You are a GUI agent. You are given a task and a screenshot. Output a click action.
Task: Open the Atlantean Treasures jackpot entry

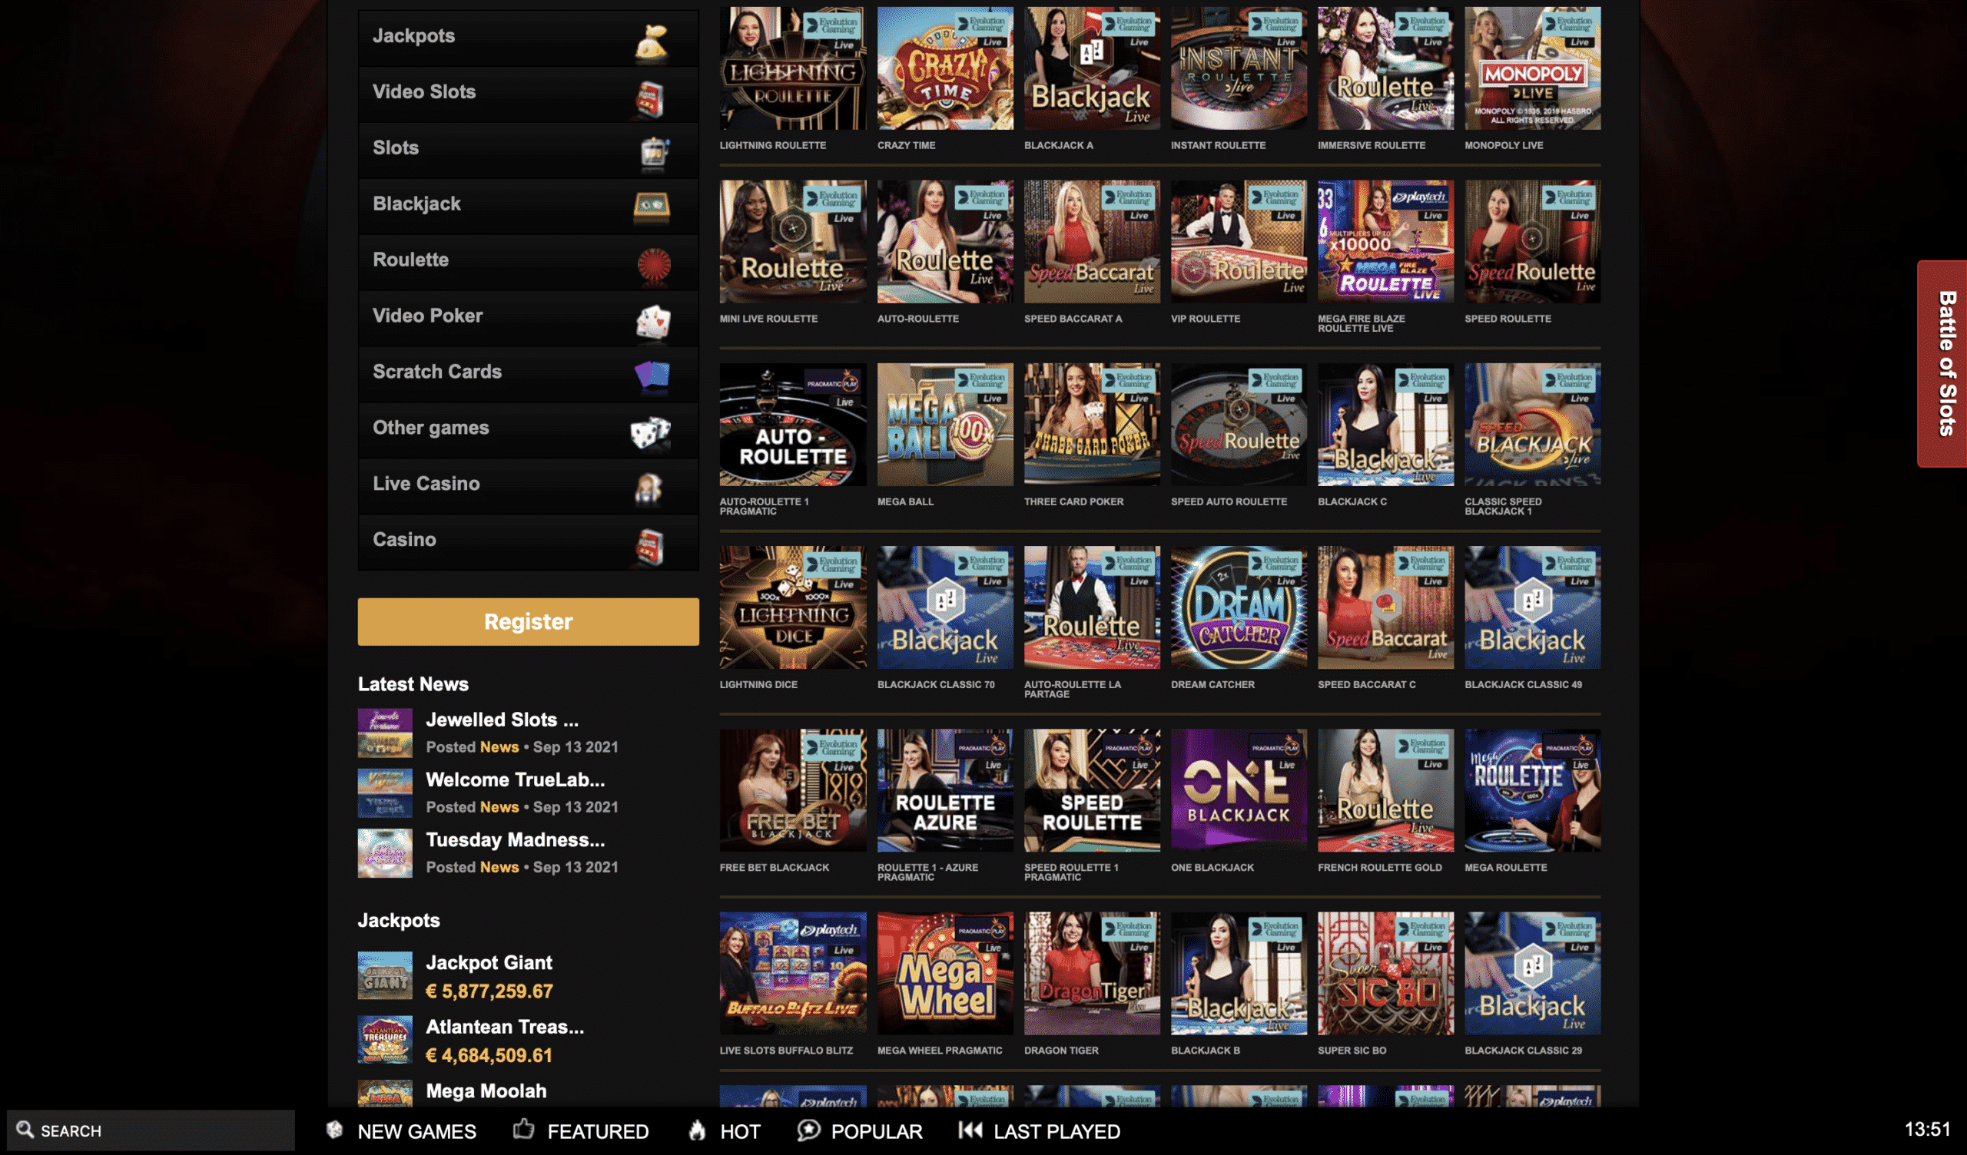[504, 1026]
